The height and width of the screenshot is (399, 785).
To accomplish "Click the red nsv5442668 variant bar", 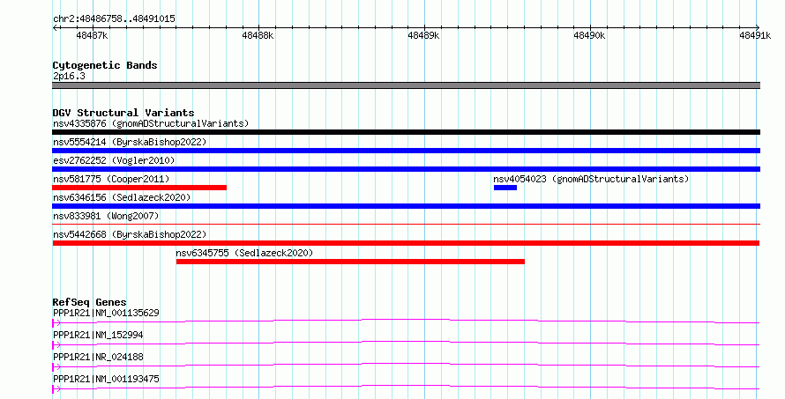I will point(406,243).
